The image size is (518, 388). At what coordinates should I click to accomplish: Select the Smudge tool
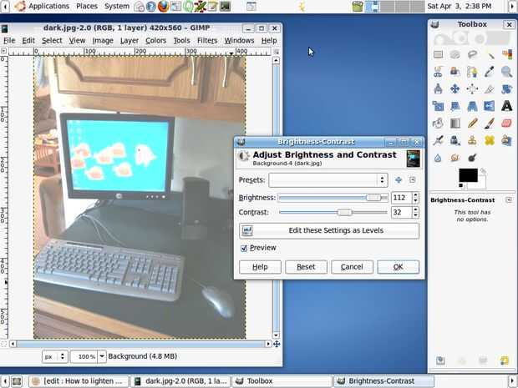(455, 158)
